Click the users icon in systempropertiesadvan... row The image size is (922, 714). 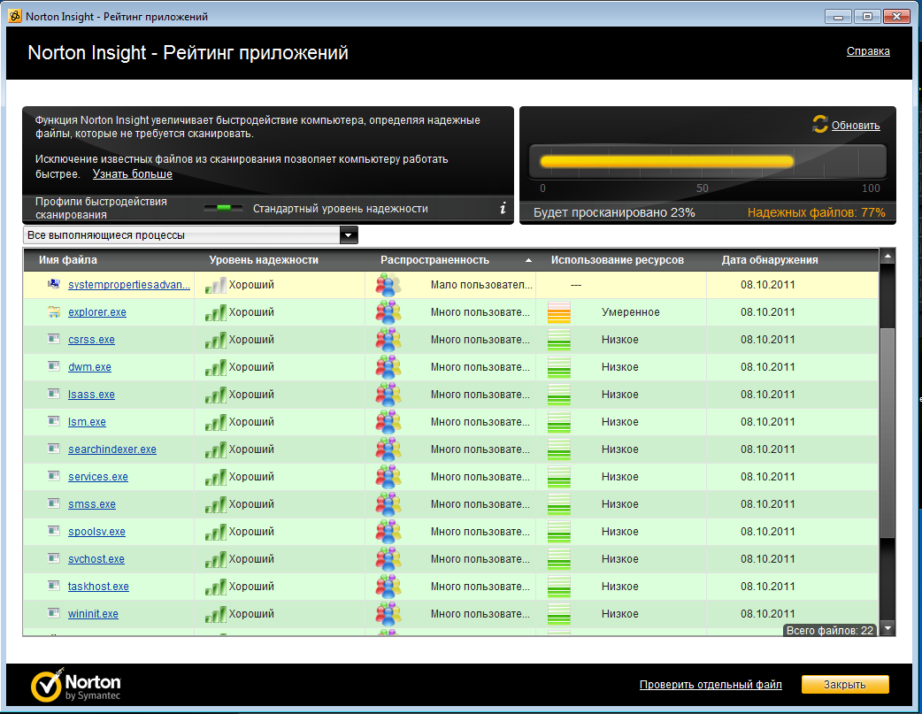coord(388,285)
